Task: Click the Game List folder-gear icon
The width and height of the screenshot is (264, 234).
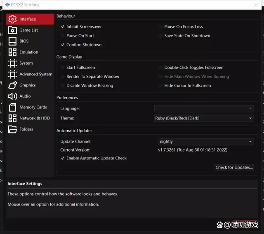Action: pos(12,30)
